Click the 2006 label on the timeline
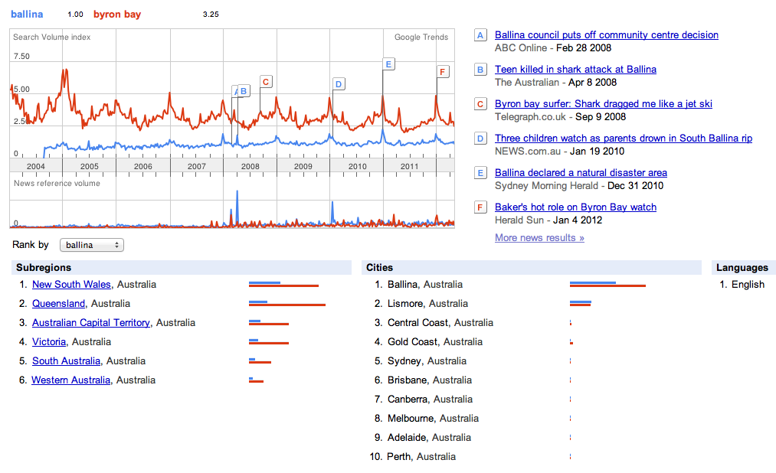 143,167
